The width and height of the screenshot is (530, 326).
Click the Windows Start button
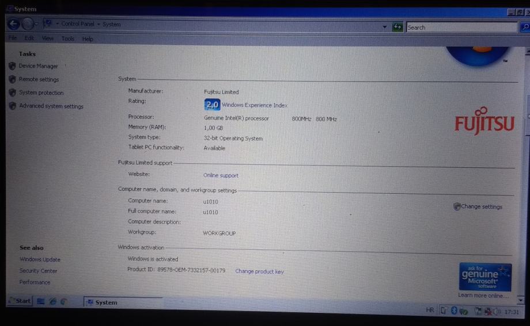click(x=20, y=301)
